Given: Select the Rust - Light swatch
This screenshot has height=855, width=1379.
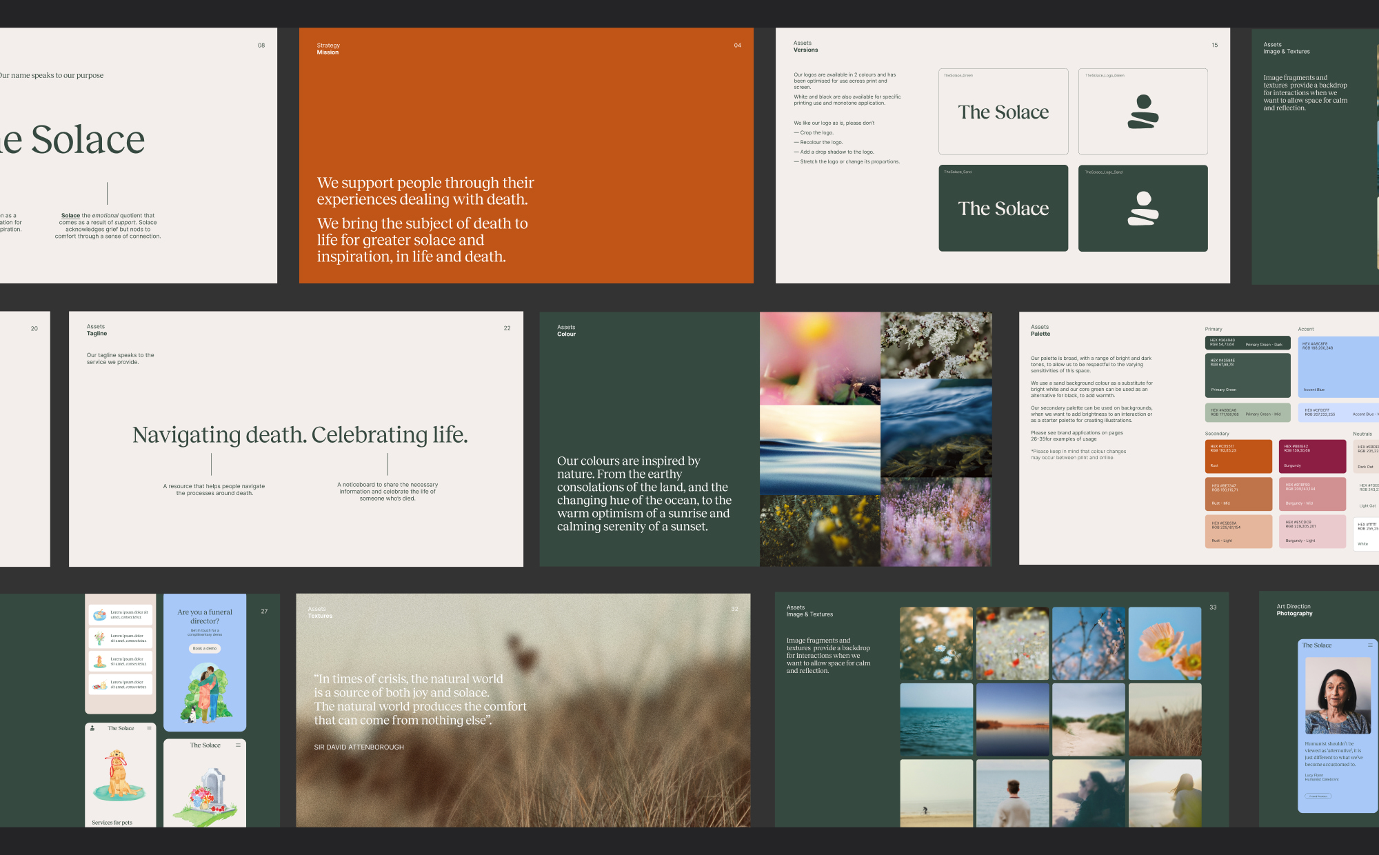Looking at the screenshot, I should 1238,532.
